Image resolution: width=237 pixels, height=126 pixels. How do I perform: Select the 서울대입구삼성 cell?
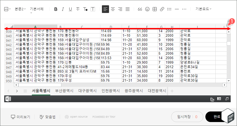[82, 40]
